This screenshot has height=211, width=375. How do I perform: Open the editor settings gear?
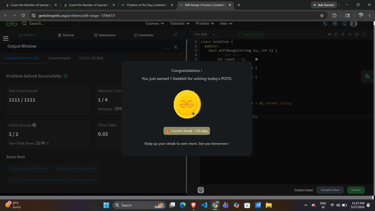click(350, 34)
